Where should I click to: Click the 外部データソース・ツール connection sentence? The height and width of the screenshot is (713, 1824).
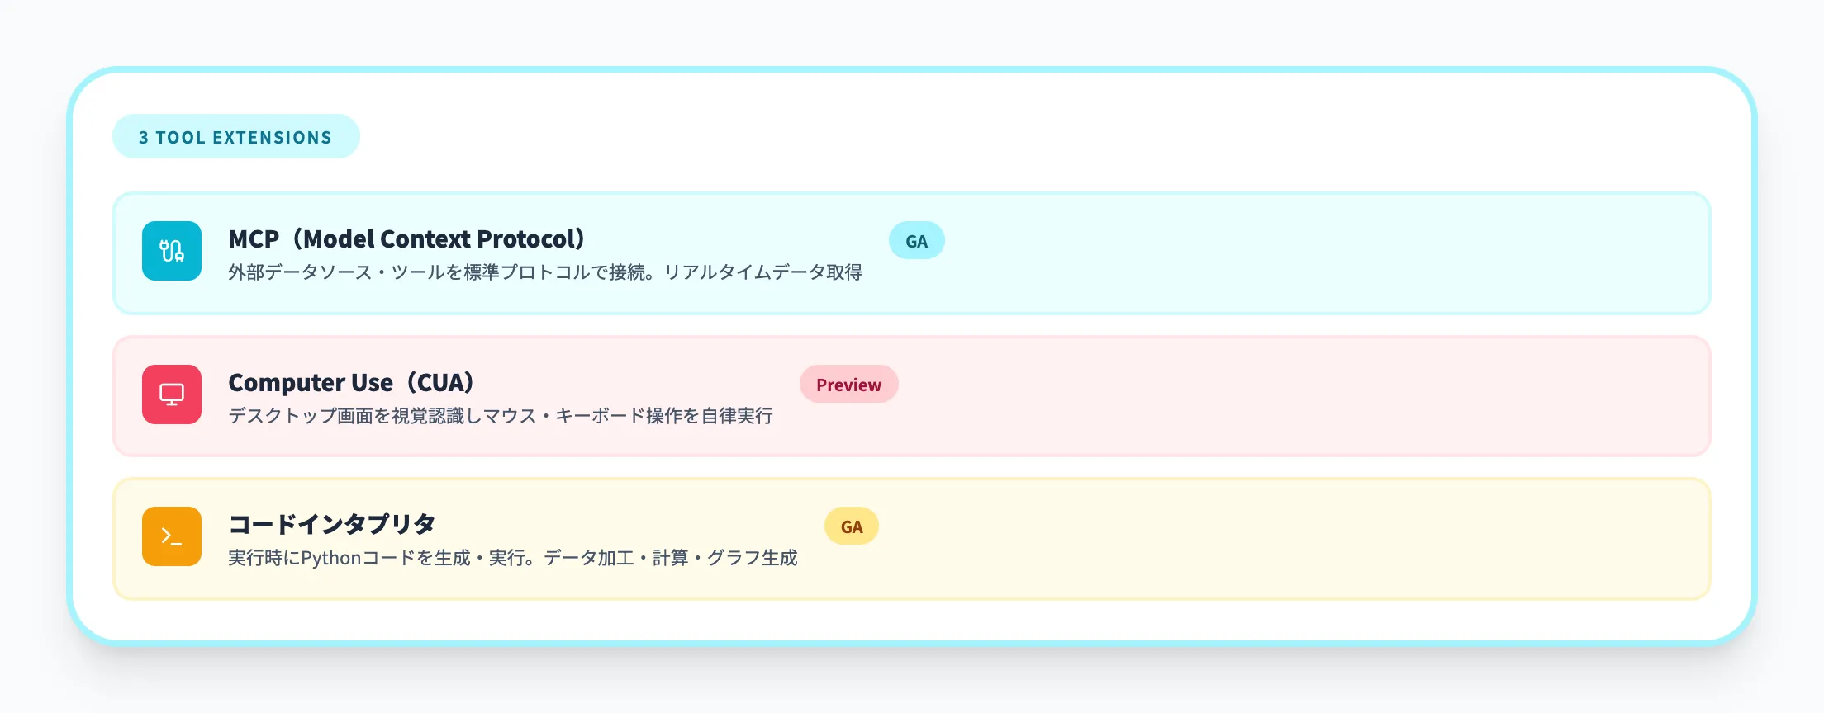click(438, 272)
